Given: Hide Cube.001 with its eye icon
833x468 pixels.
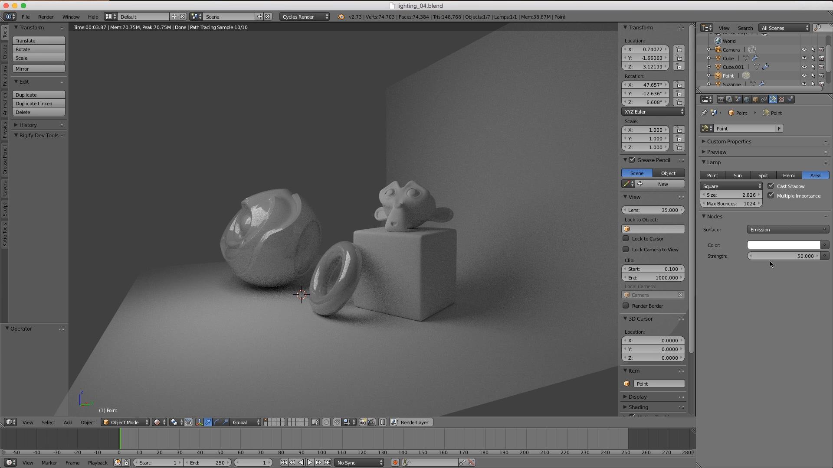Looking at the screenshot, I should coord(804,67).
